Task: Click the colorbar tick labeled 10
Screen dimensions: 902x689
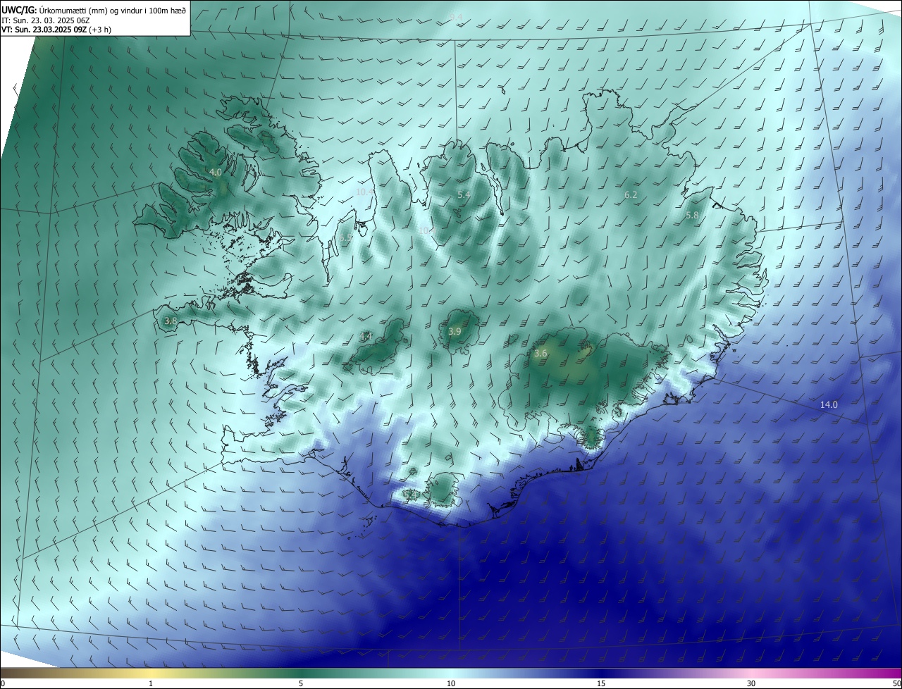Action: 451,683
